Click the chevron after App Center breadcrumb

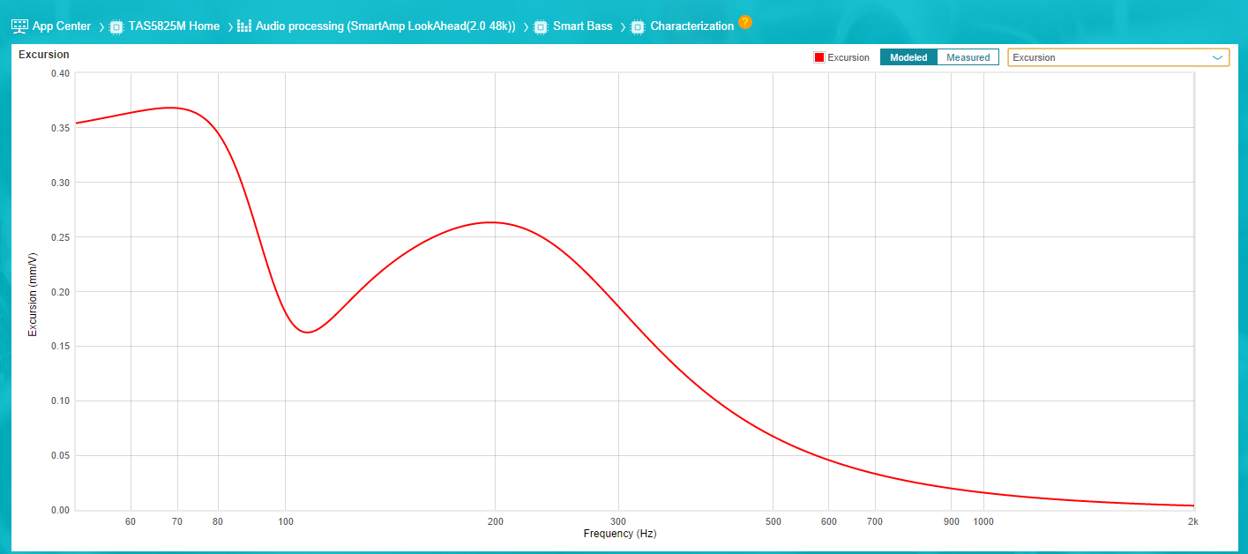tap(101, 26)
